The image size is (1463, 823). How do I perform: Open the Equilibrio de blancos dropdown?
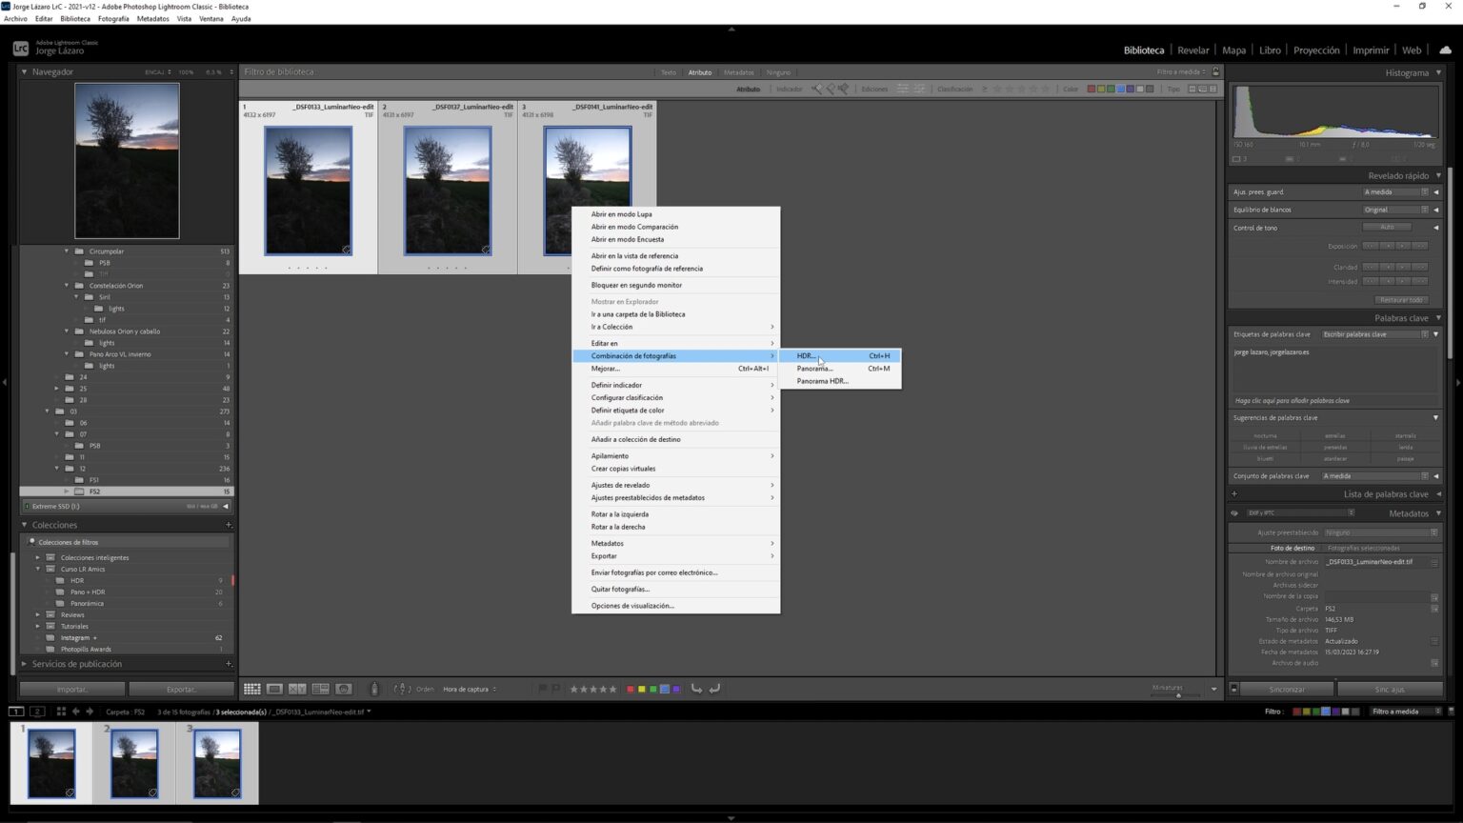tap(1393, 210)
